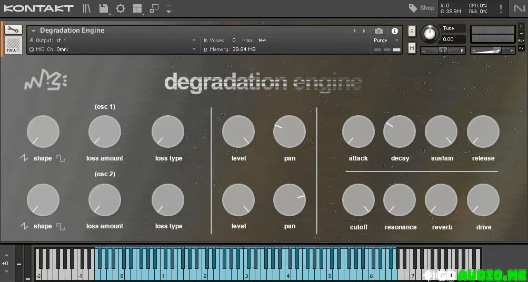Click the Memory 39.94 MB readout

(x=244, y=49)
